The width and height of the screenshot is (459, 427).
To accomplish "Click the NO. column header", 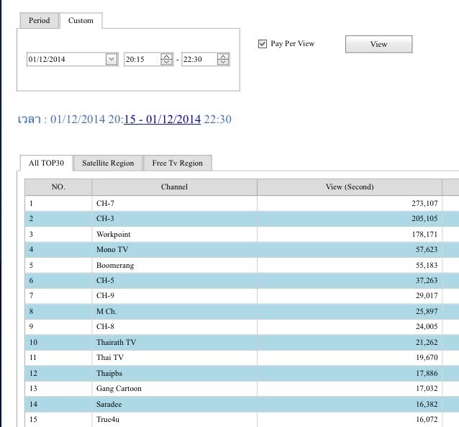I will (x=58, y=187).
